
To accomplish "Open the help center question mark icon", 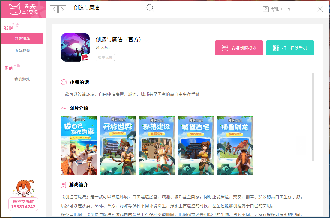I will [265, 9].
